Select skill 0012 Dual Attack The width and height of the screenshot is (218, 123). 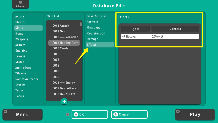pyautogui.click(x=64, y=88)
